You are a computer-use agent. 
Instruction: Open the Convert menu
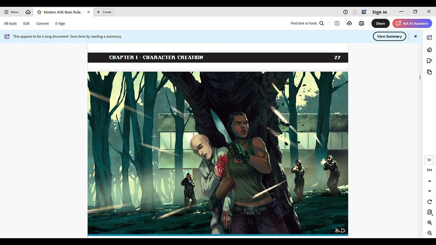[42, 23]
